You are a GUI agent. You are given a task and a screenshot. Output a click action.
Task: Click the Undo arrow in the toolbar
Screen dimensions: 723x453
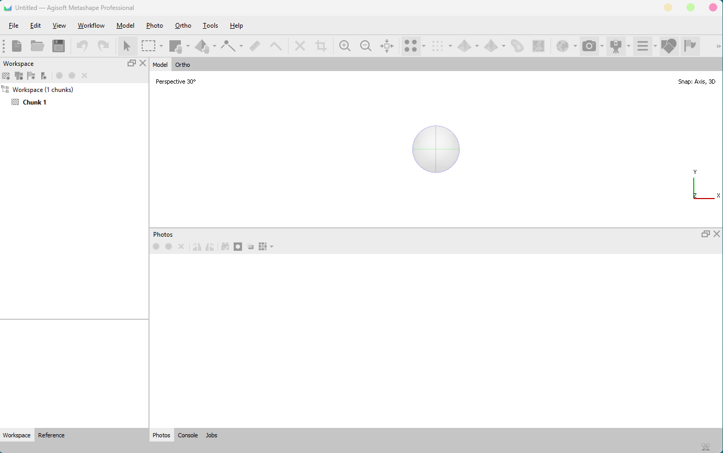[x=83, y=46]
